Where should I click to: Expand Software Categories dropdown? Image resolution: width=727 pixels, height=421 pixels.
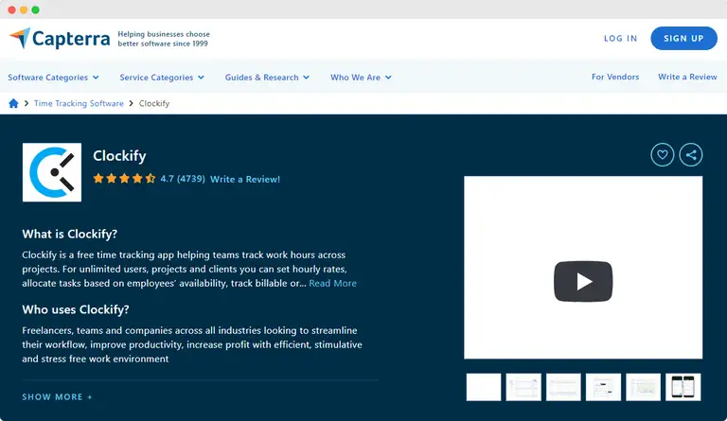[53, 78]
